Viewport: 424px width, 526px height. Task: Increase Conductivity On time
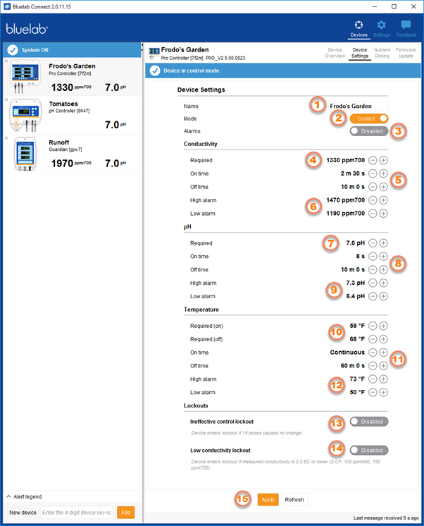383,173
